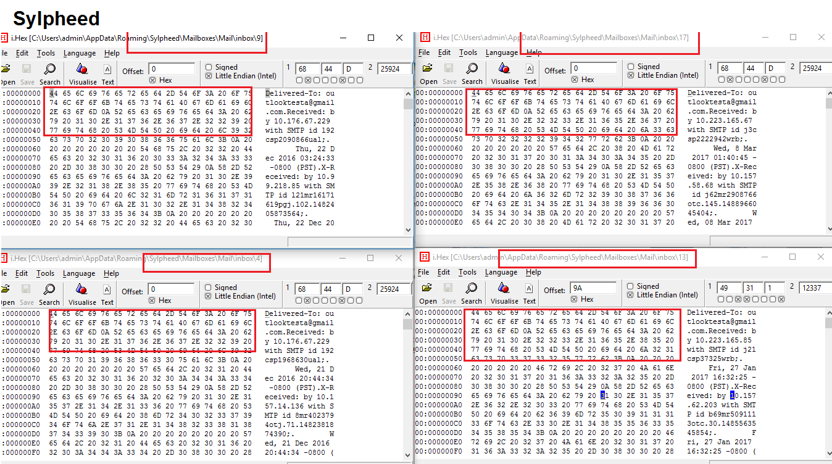Click the Open folder icon in inbox\17 window
This screenshot has height=464, width=832.
click(428, 68)
